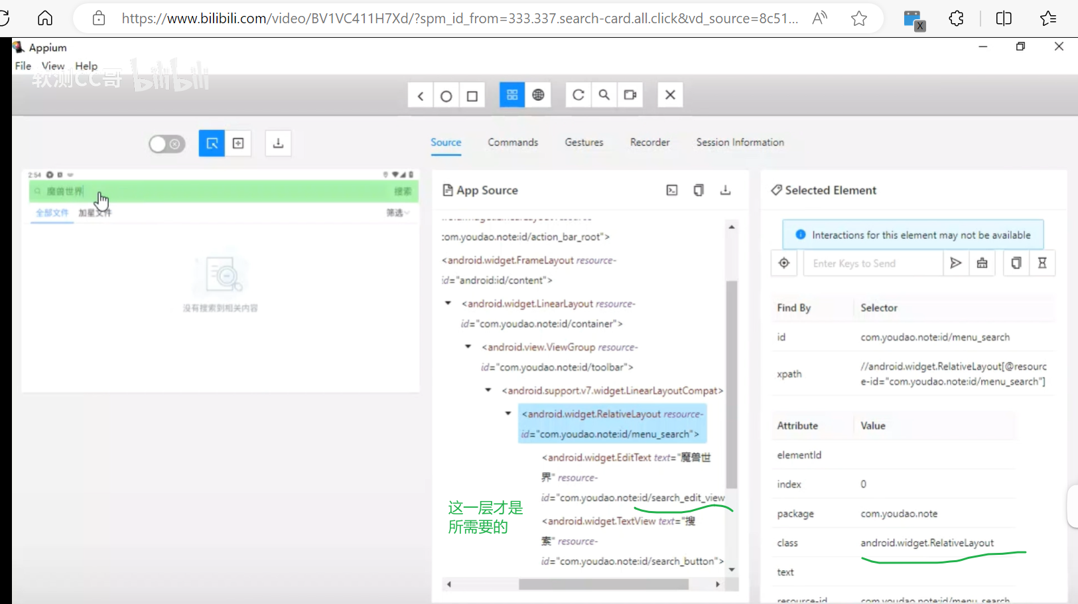Open the Recorder tab
This screenshot has width=1078, height=604.
[x=649, y=142]
